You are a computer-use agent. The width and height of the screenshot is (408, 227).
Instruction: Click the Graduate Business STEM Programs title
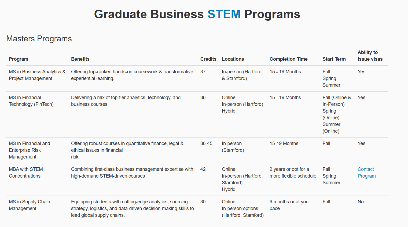[x=197, y=14]
